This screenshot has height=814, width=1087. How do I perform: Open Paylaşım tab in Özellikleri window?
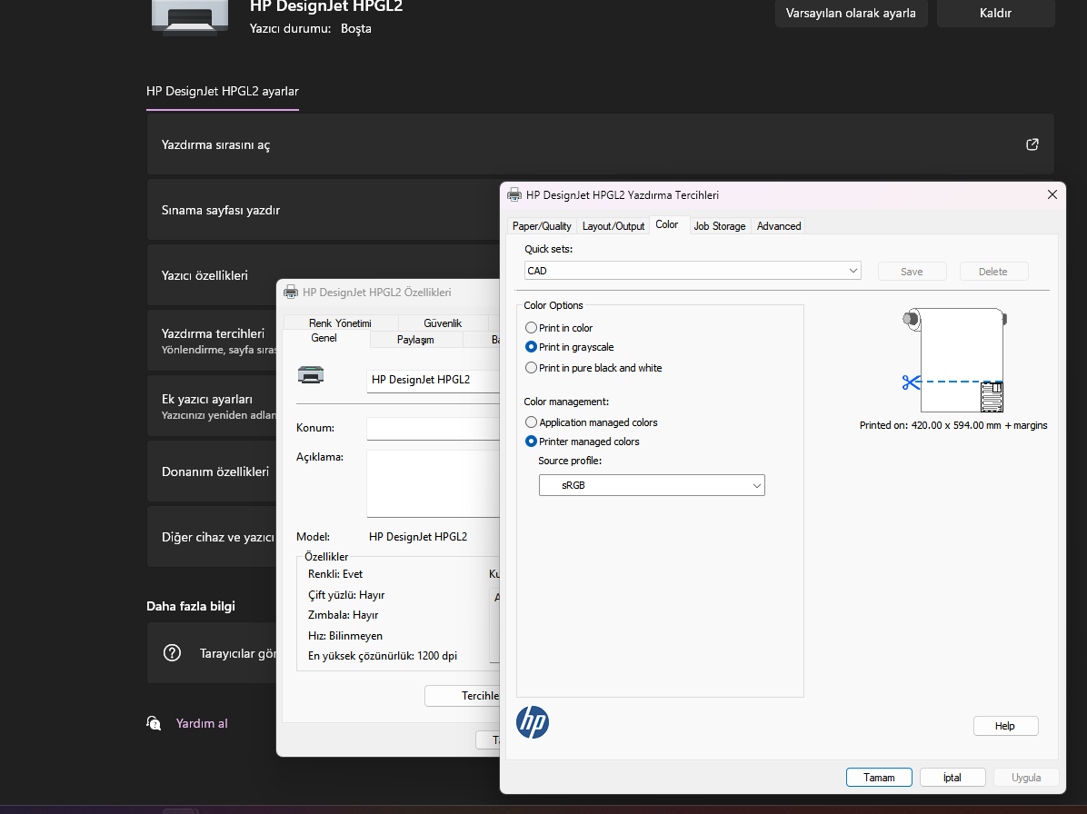(x=415, y=340)
